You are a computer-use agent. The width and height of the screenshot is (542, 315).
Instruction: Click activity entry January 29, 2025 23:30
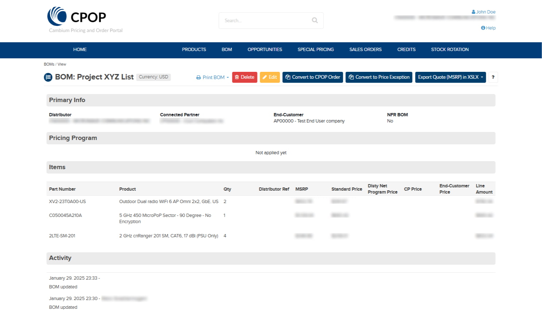coord(74,299)
